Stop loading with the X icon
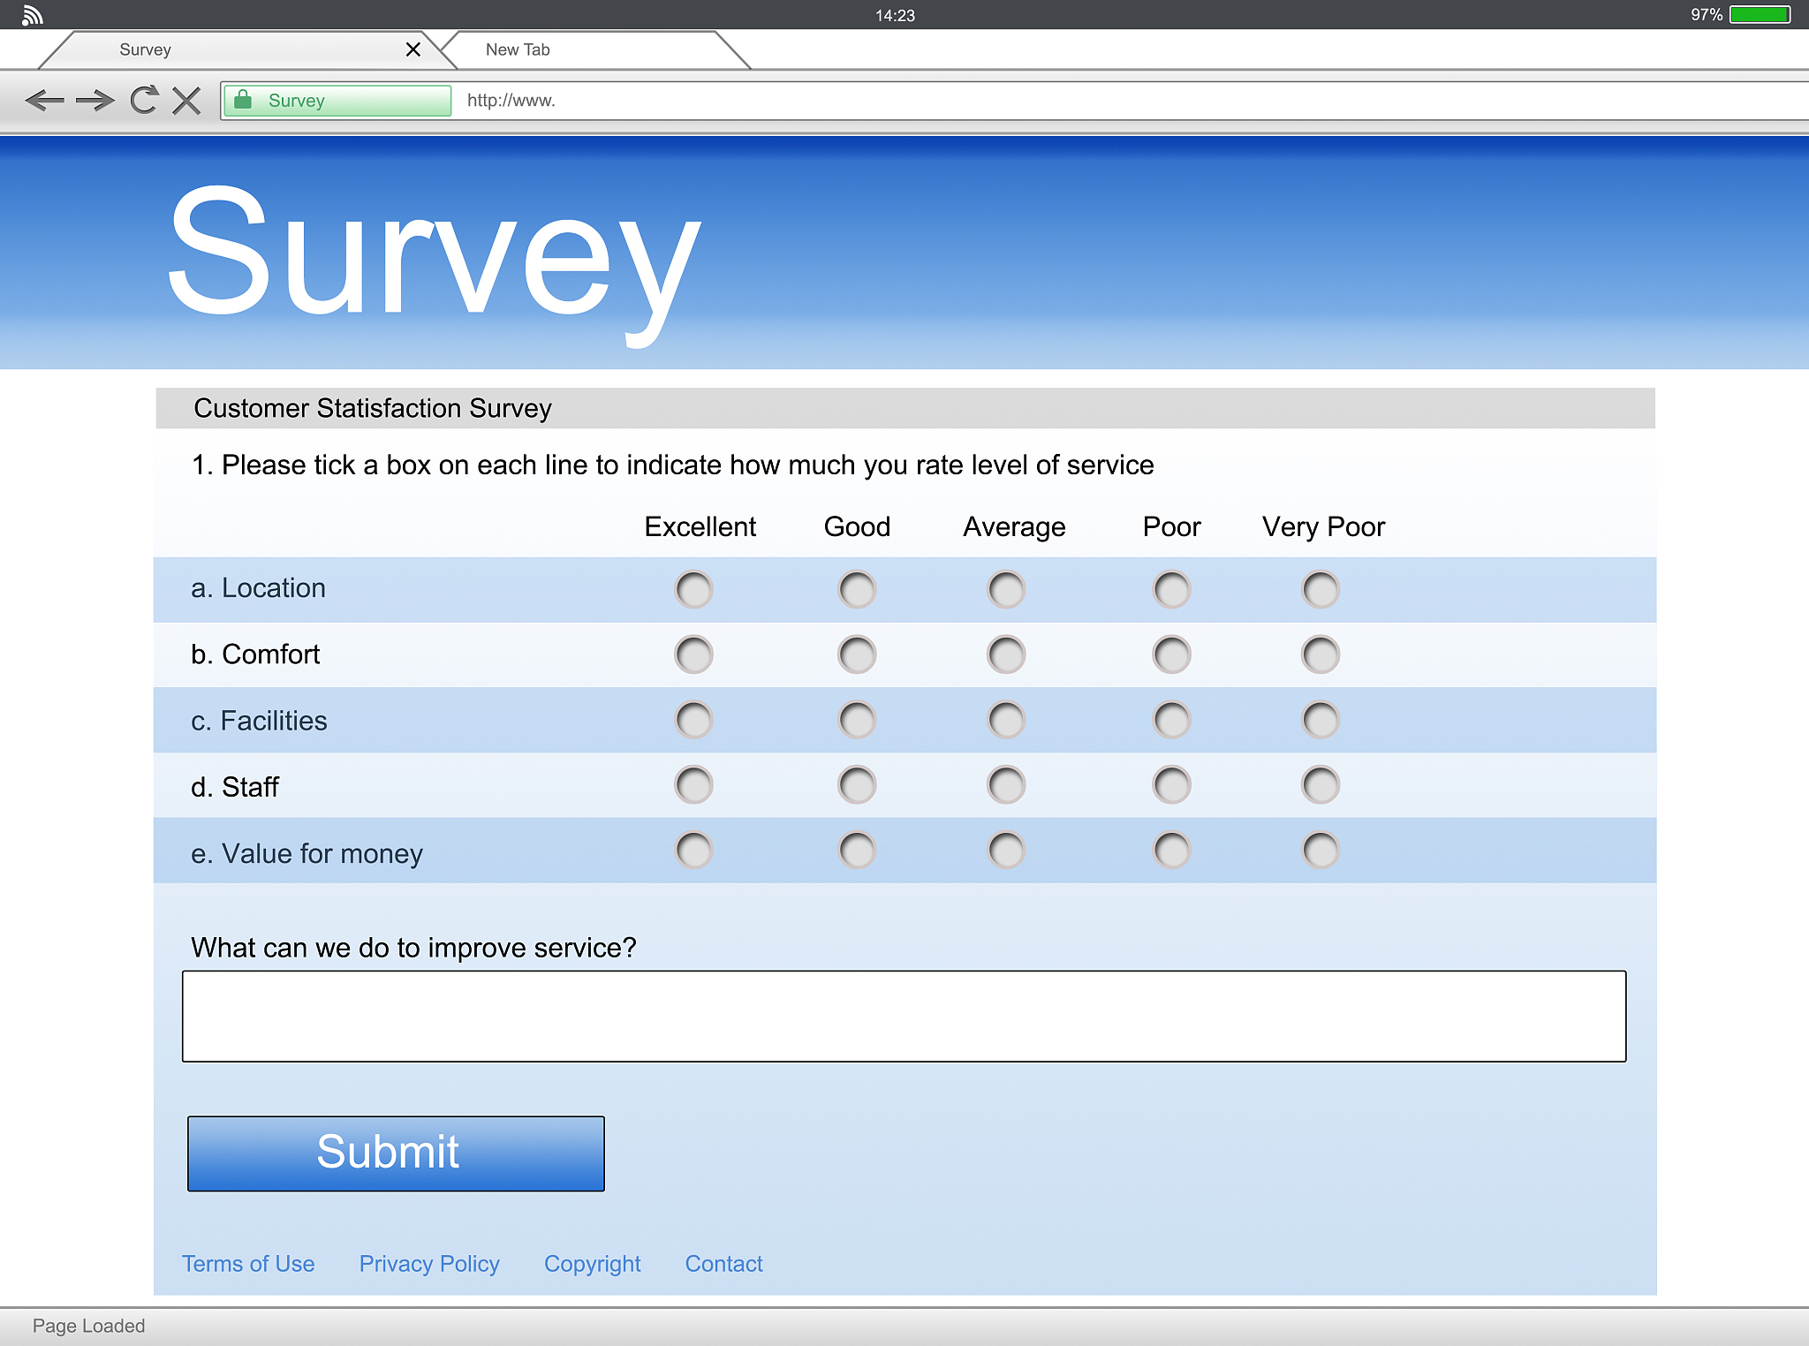The height and width of the screenshot is (1346, 1809). coord(186,101)
